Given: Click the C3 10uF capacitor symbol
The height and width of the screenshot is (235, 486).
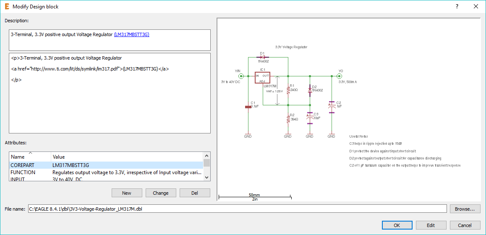Looking at the screenshot, I should [310, 118].
